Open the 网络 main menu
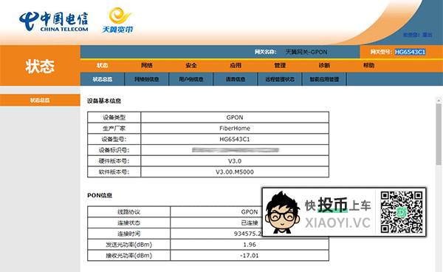 coord(147,66)
